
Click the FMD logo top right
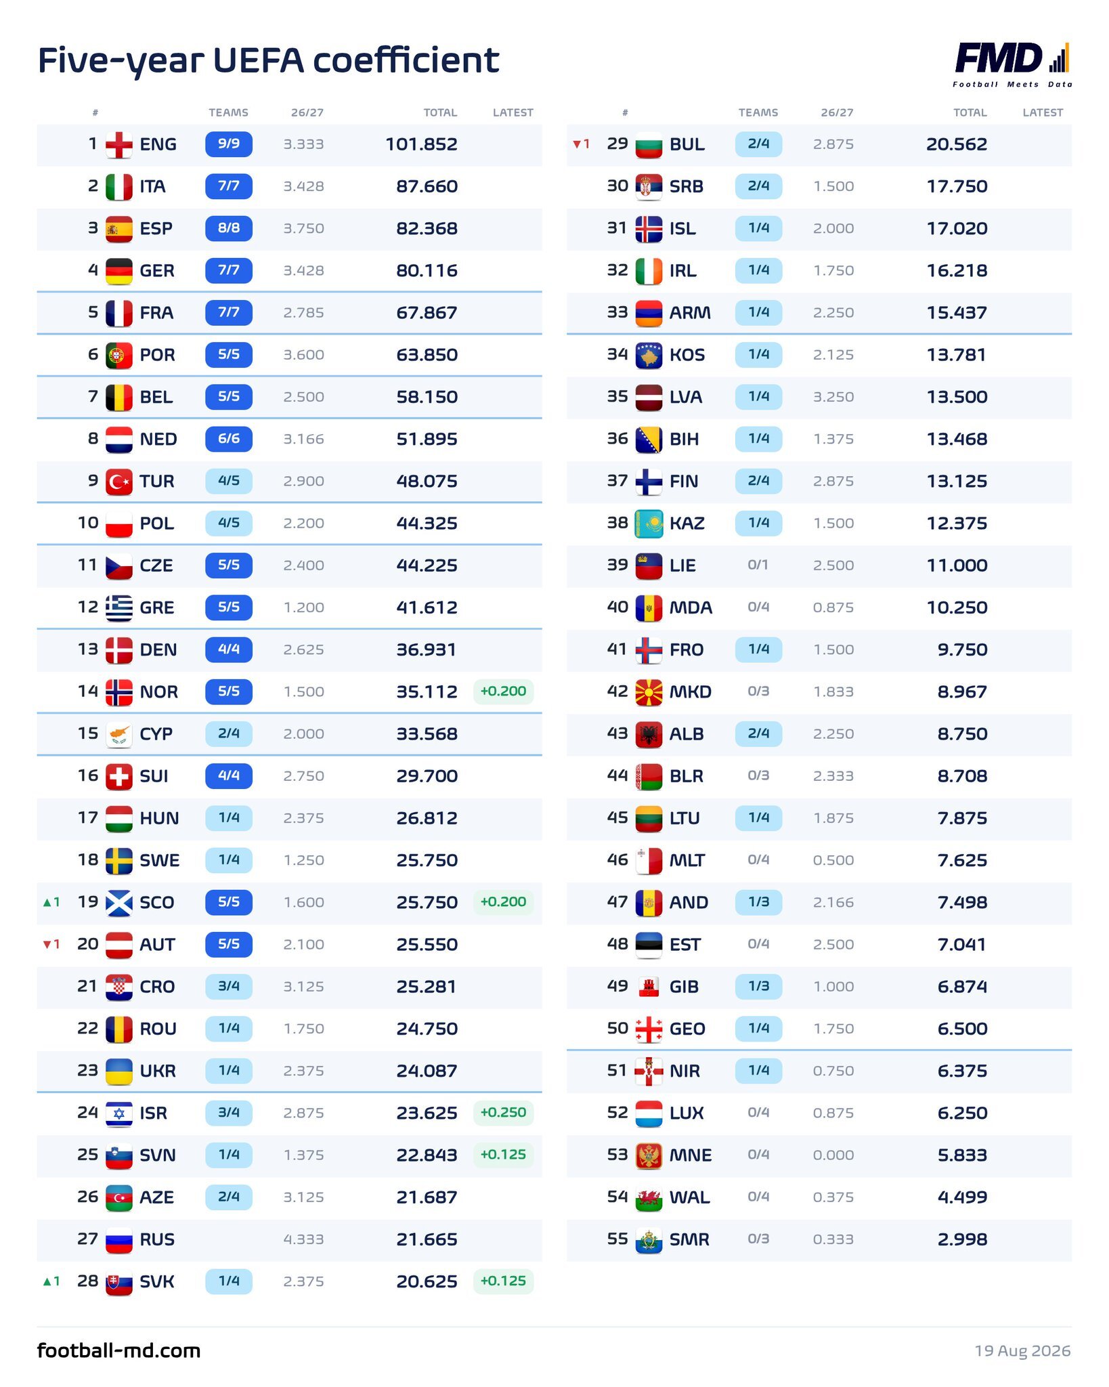1012,64
